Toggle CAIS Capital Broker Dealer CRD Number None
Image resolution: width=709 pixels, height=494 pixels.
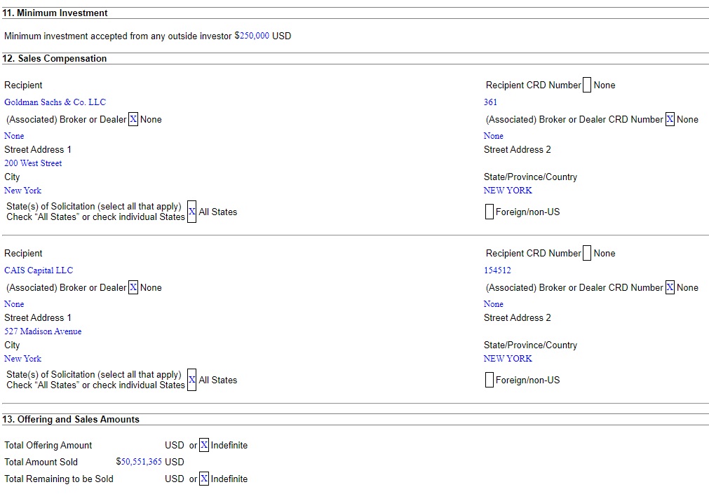[x=670, y=288]
